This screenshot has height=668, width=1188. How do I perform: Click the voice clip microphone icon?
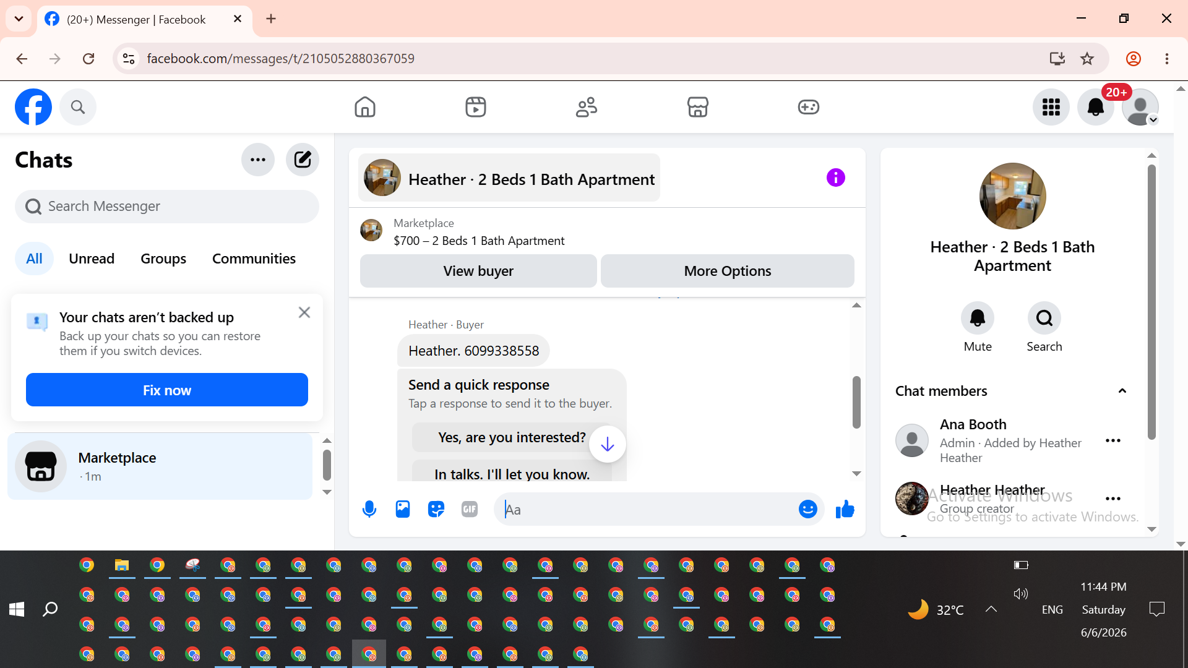[369, 509]
